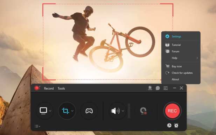Start recording with the red REC button

(172, 111)
